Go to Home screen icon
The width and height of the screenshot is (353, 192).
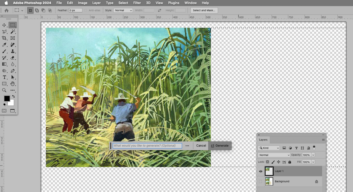click(6, 10)
